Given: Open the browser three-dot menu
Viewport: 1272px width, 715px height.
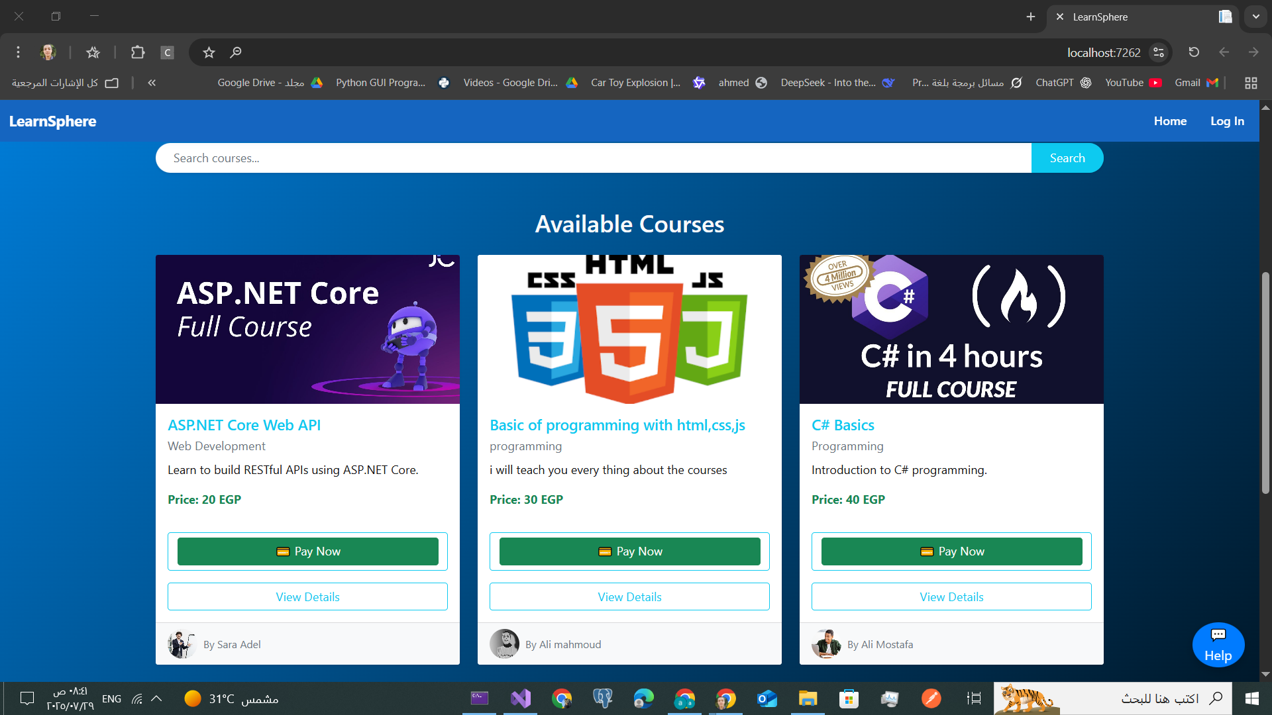Looking at the screenshot, I should [x=18, y=52].
